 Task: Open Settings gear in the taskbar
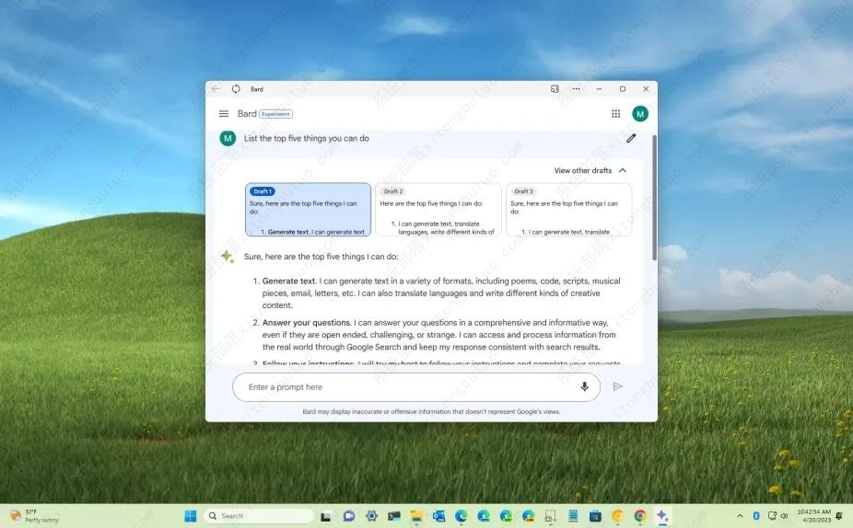click(x=371, y=516)
